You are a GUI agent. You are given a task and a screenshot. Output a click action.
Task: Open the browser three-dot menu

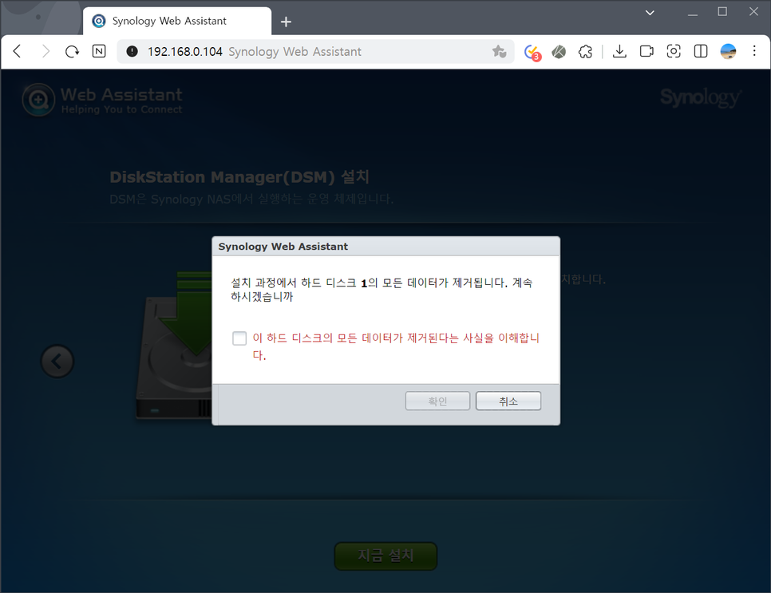[x=754, y=50]
